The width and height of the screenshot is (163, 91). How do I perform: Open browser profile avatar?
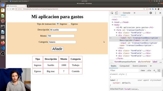coord(158,9)
